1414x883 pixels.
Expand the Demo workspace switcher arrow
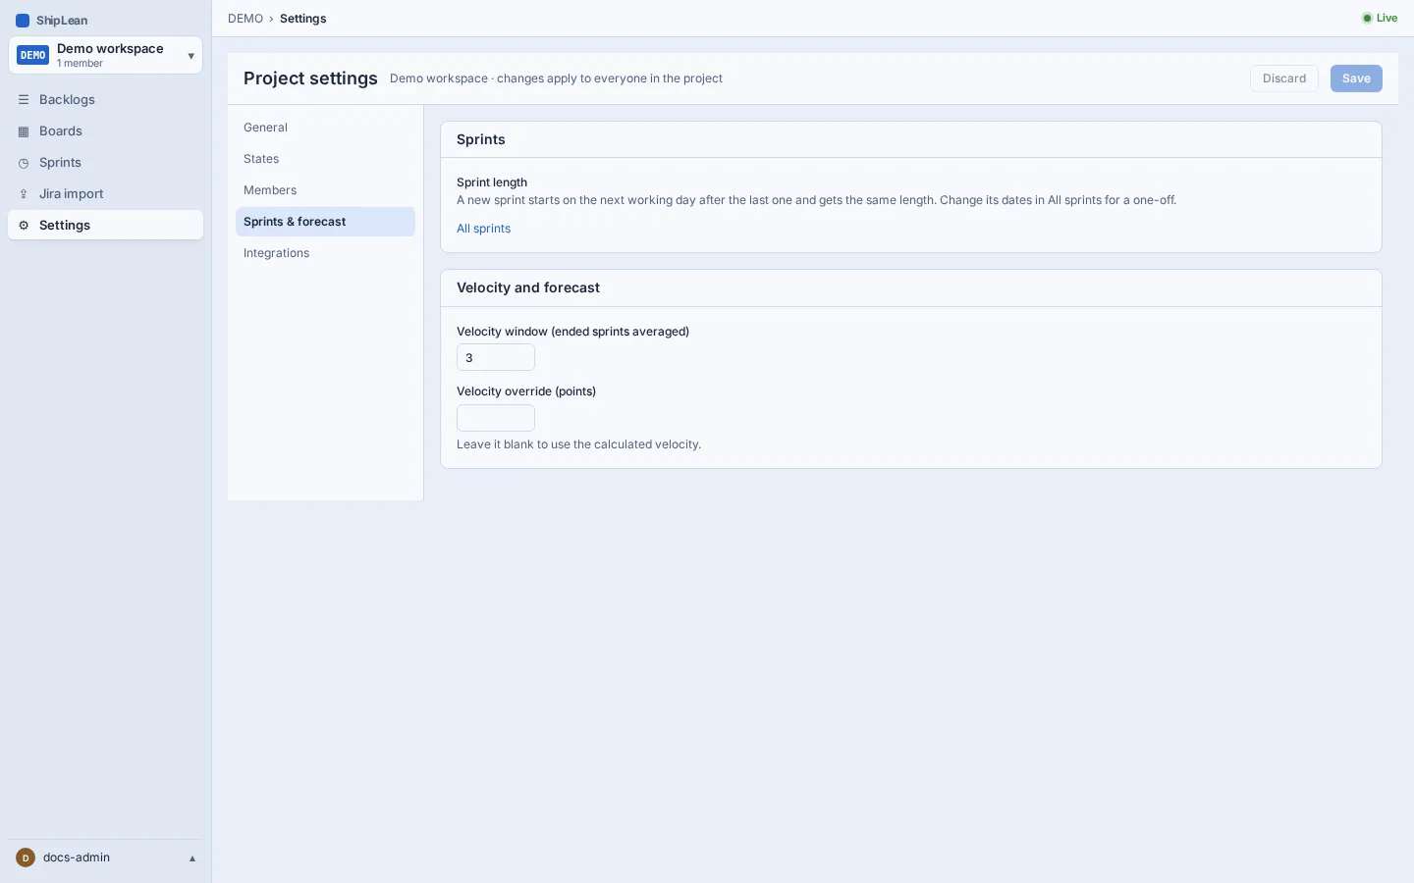tap(190, 56)
